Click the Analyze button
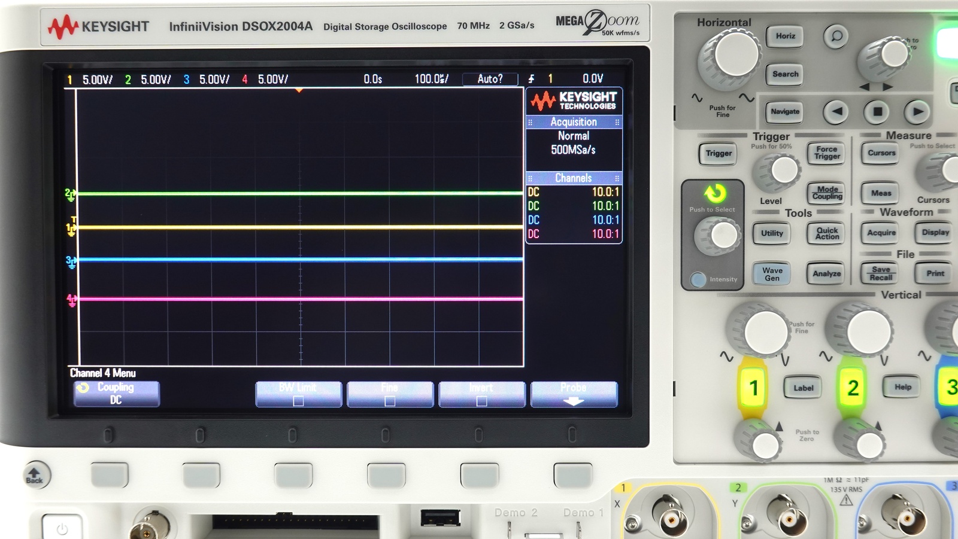The image size is (958, 539). tap(826, 274)
